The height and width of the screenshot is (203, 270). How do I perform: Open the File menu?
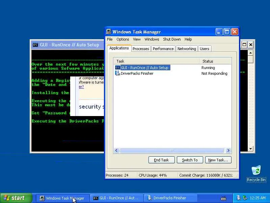point(110,39)
